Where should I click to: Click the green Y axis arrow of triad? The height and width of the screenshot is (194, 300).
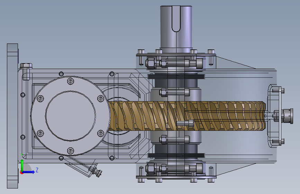click(22, 166)
